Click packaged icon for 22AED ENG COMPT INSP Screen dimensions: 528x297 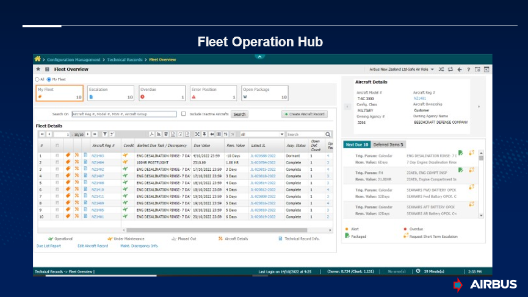460,170
